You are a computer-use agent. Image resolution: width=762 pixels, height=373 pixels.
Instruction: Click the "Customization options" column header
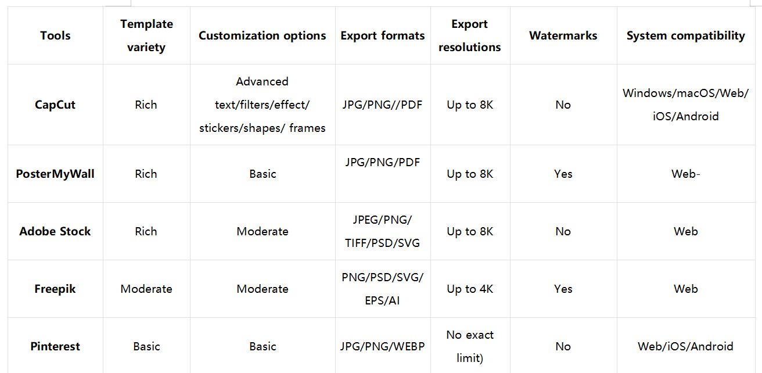coord(262,35)
